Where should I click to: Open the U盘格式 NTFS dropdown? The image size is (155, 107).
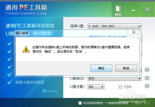coord(115,79)
